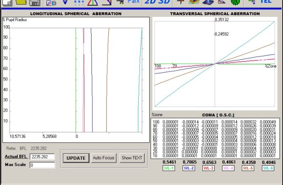Click the 0,4046 wavelength value

coord(269,162)
